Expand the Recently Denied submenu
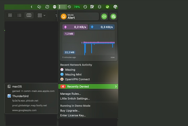The height and width of the screenshot is (126, 188). coord(88,86)
